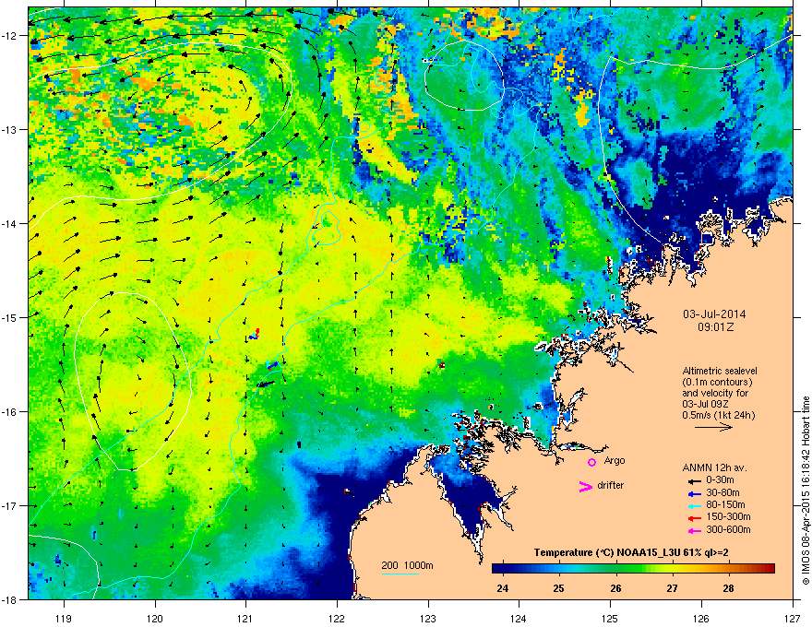Image resolution: width=812 pixels, height=627 pixels.
Task: Click the 'drifter' legend label
Action: 611,485
